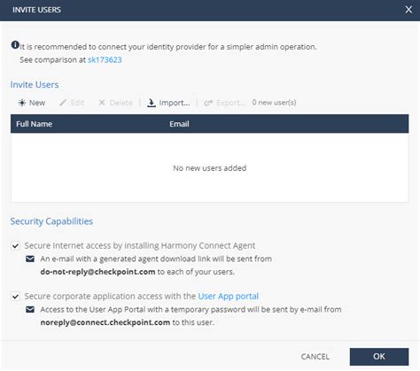Click envelope icon under User App Portal

point(30,309)
